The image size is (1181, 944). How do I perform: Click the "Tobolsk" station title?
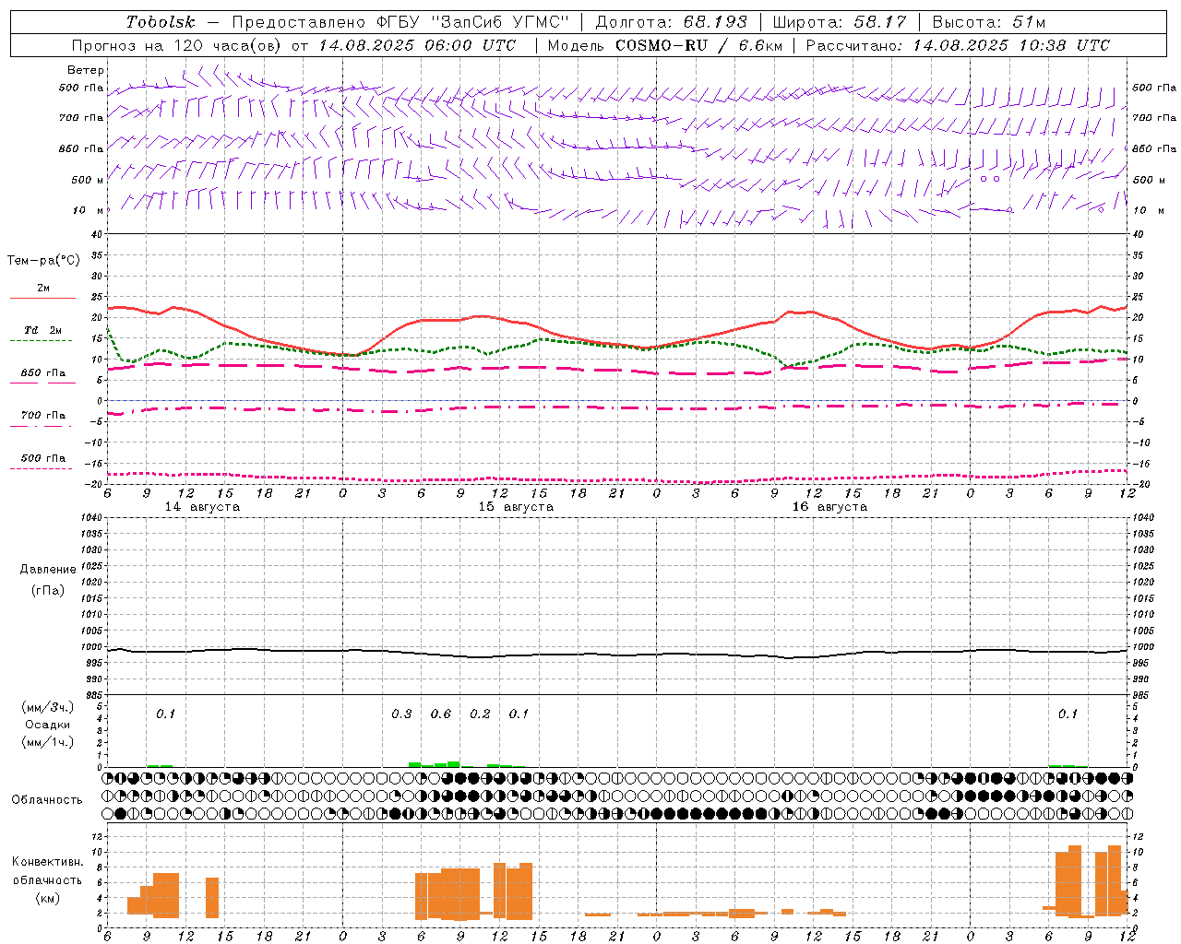tap(161, 21)
